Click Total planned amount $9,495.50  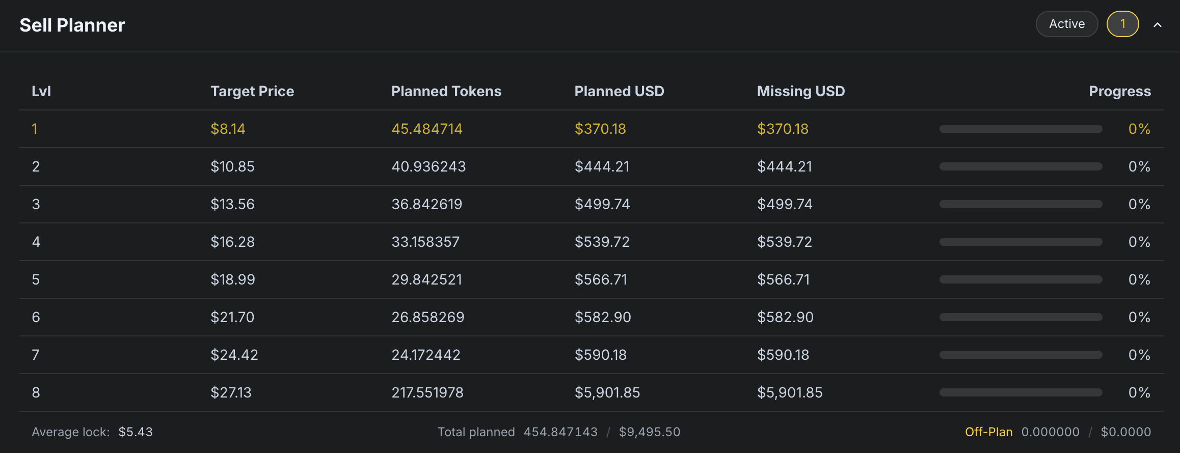pyautogui.click(x=650, y=432)
